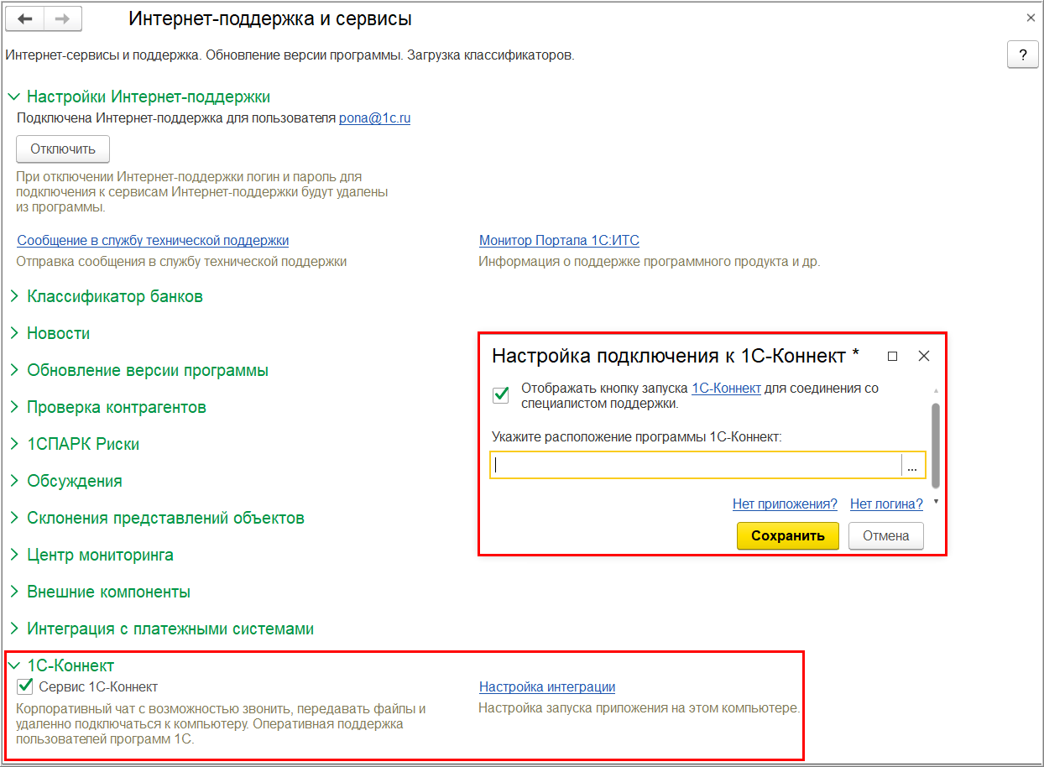Click the dialog scrollbar up arrow
1044x767 pixels.
[936, 391]
